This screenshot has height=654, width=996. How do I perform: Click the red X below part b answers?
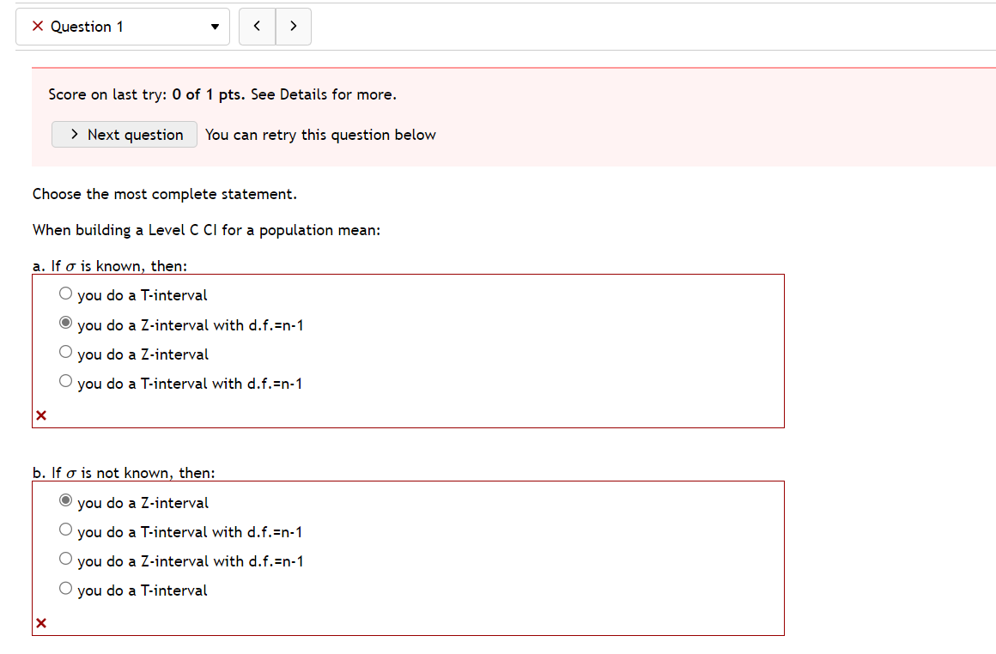click(x=40, y=623)
